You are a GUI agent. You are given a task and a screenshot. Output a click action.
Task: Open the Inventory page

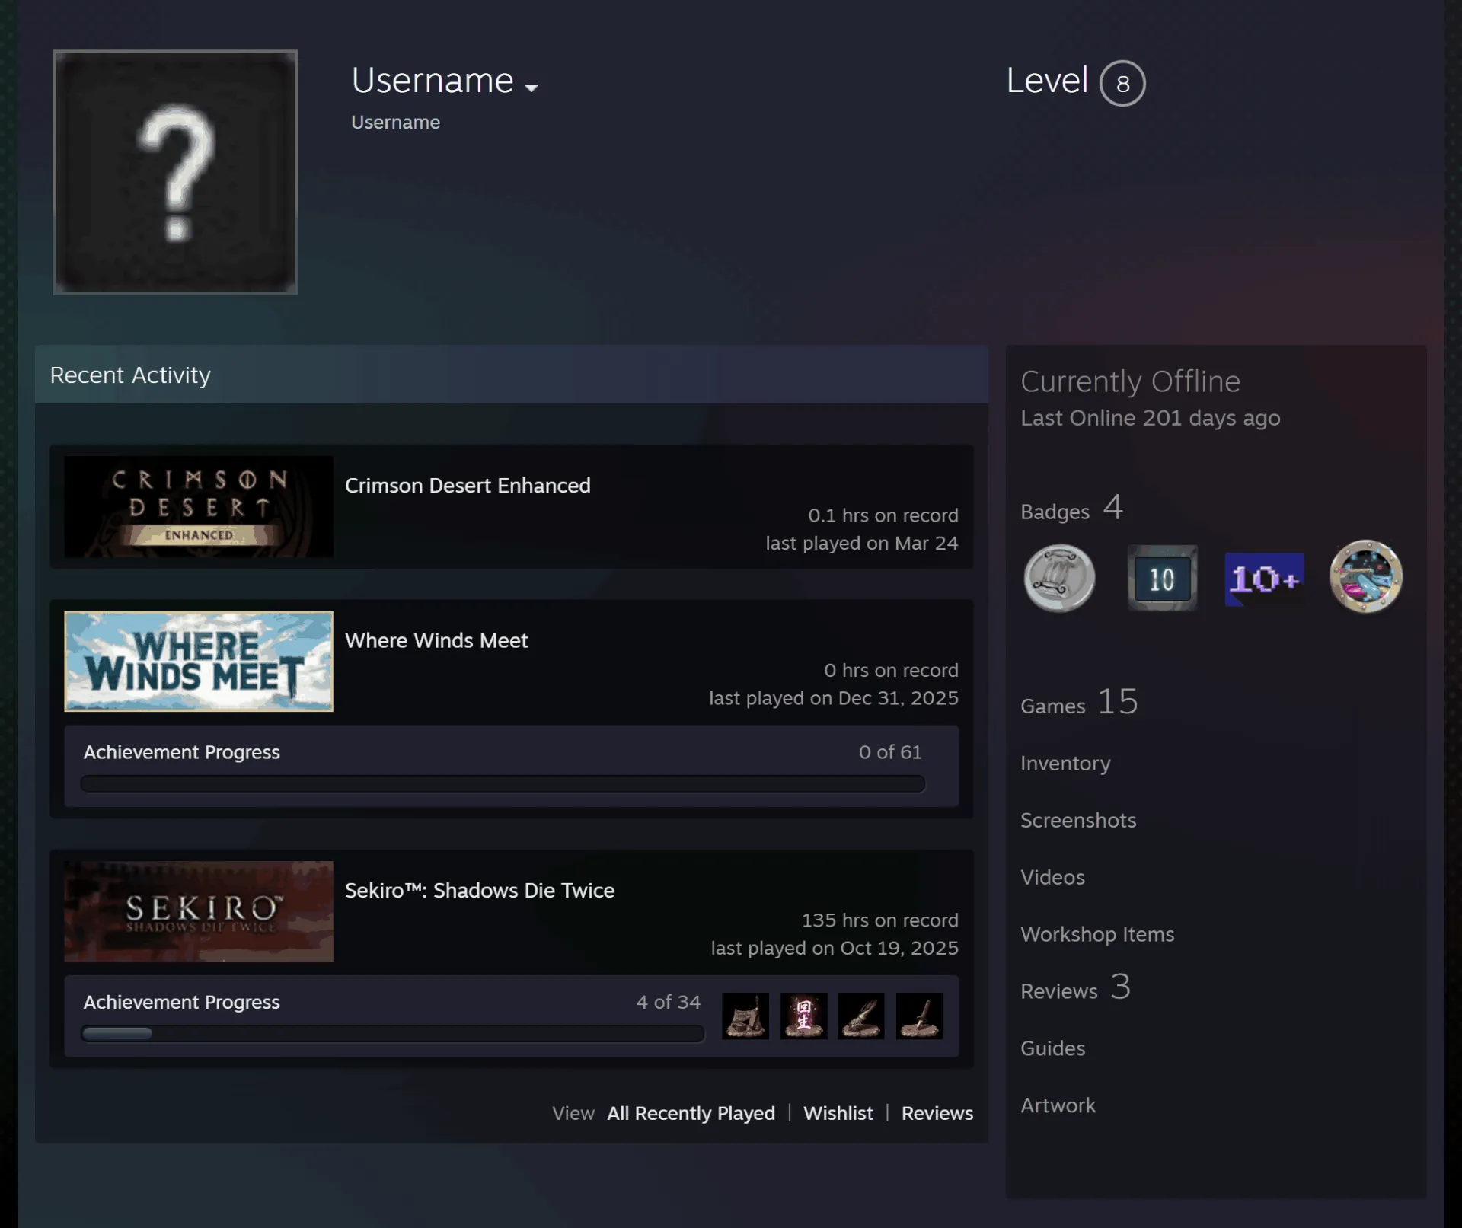click(x=1065, y=763)
